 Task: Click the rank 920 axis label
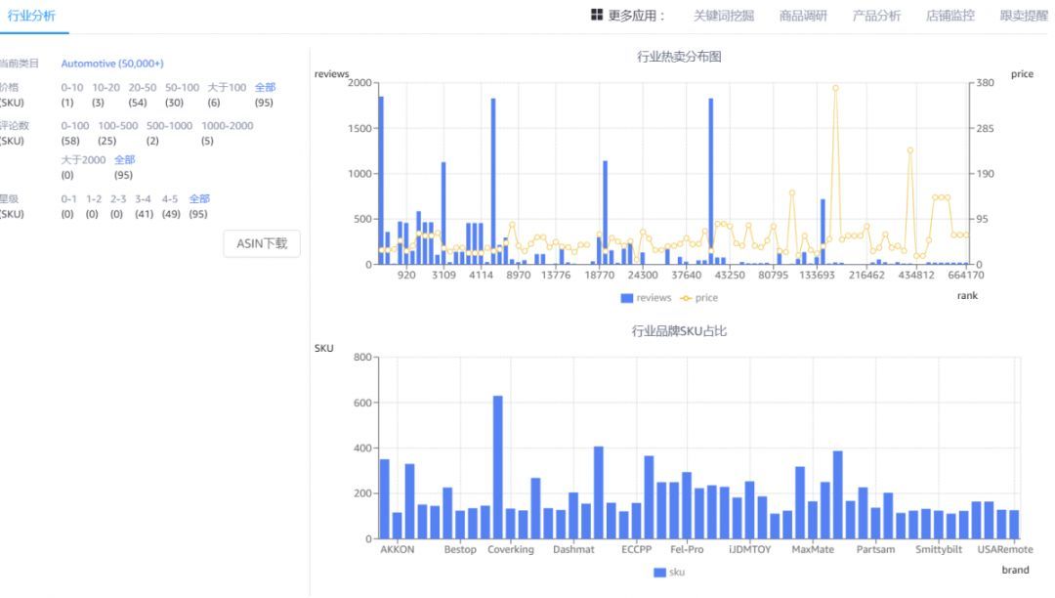pyautogui.click(x=406, y=276)
